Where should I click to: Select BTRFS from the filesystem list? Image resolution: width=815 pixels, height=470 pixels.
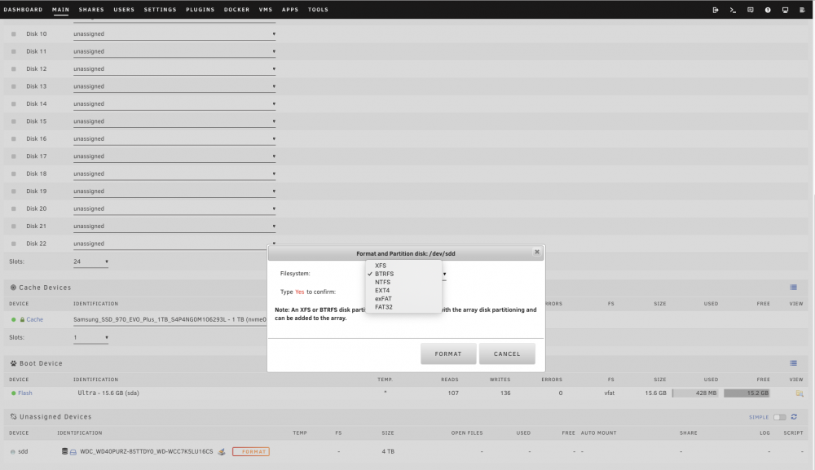pyautogui.click(x=403, y=274)
